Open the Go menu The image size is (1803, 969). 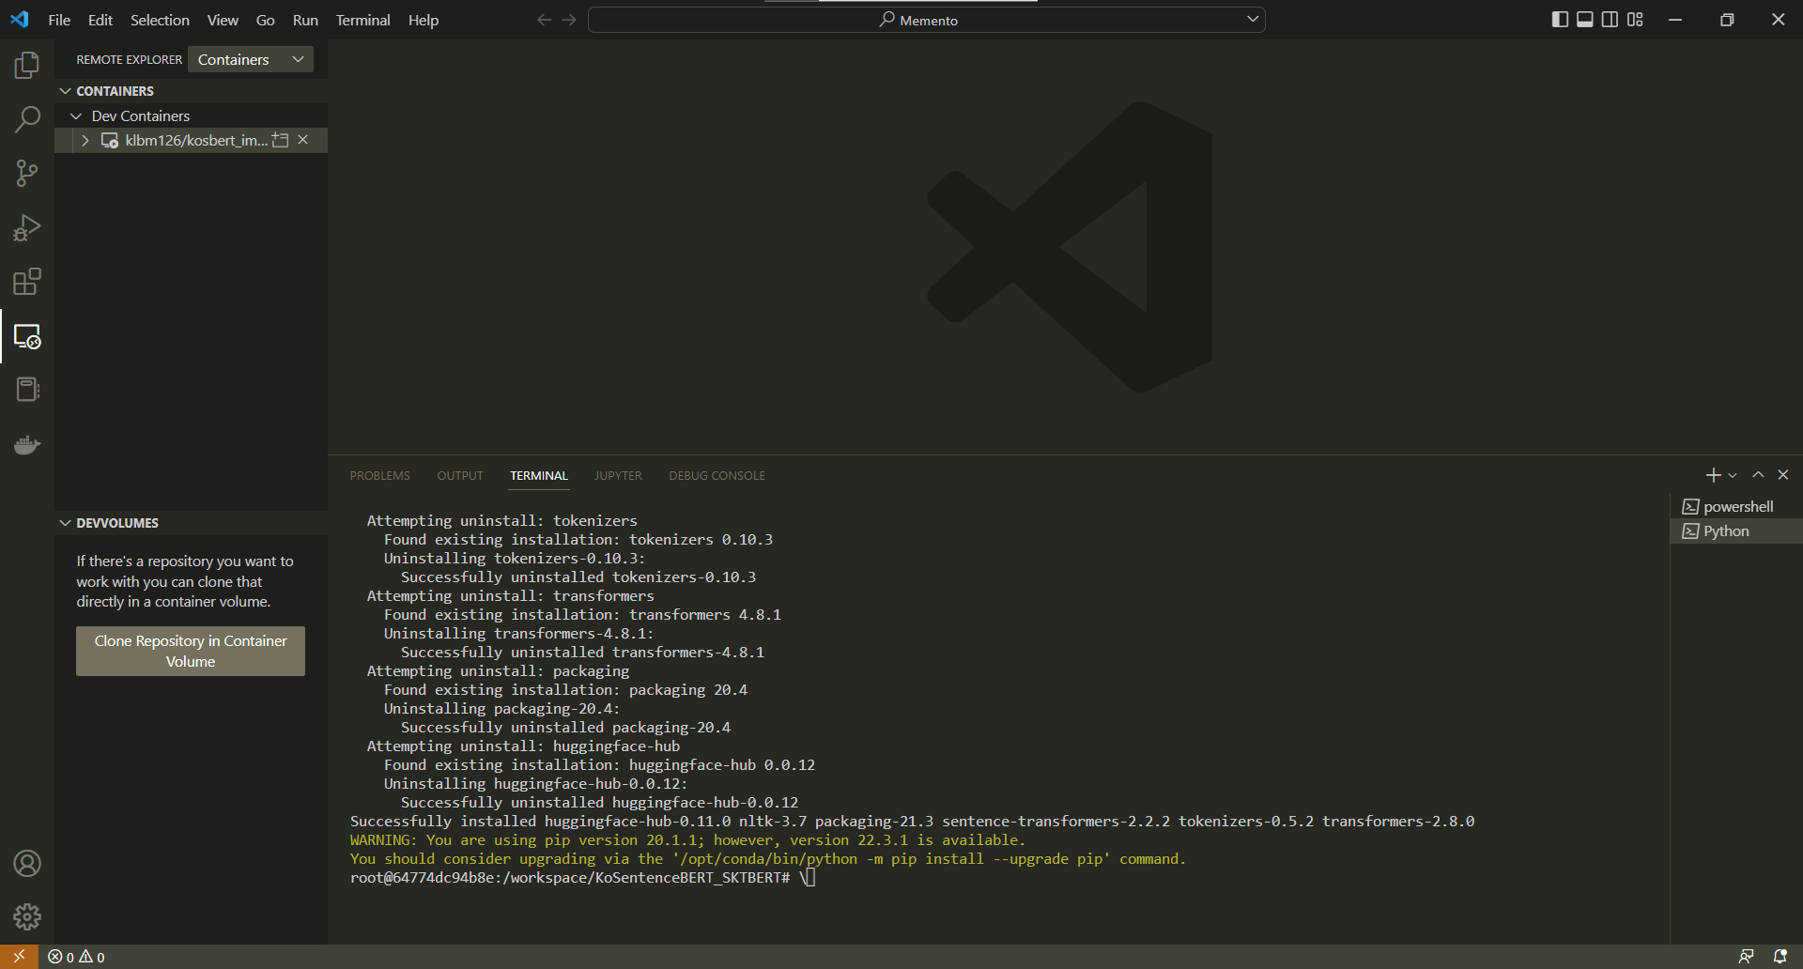tap(266, 20)
